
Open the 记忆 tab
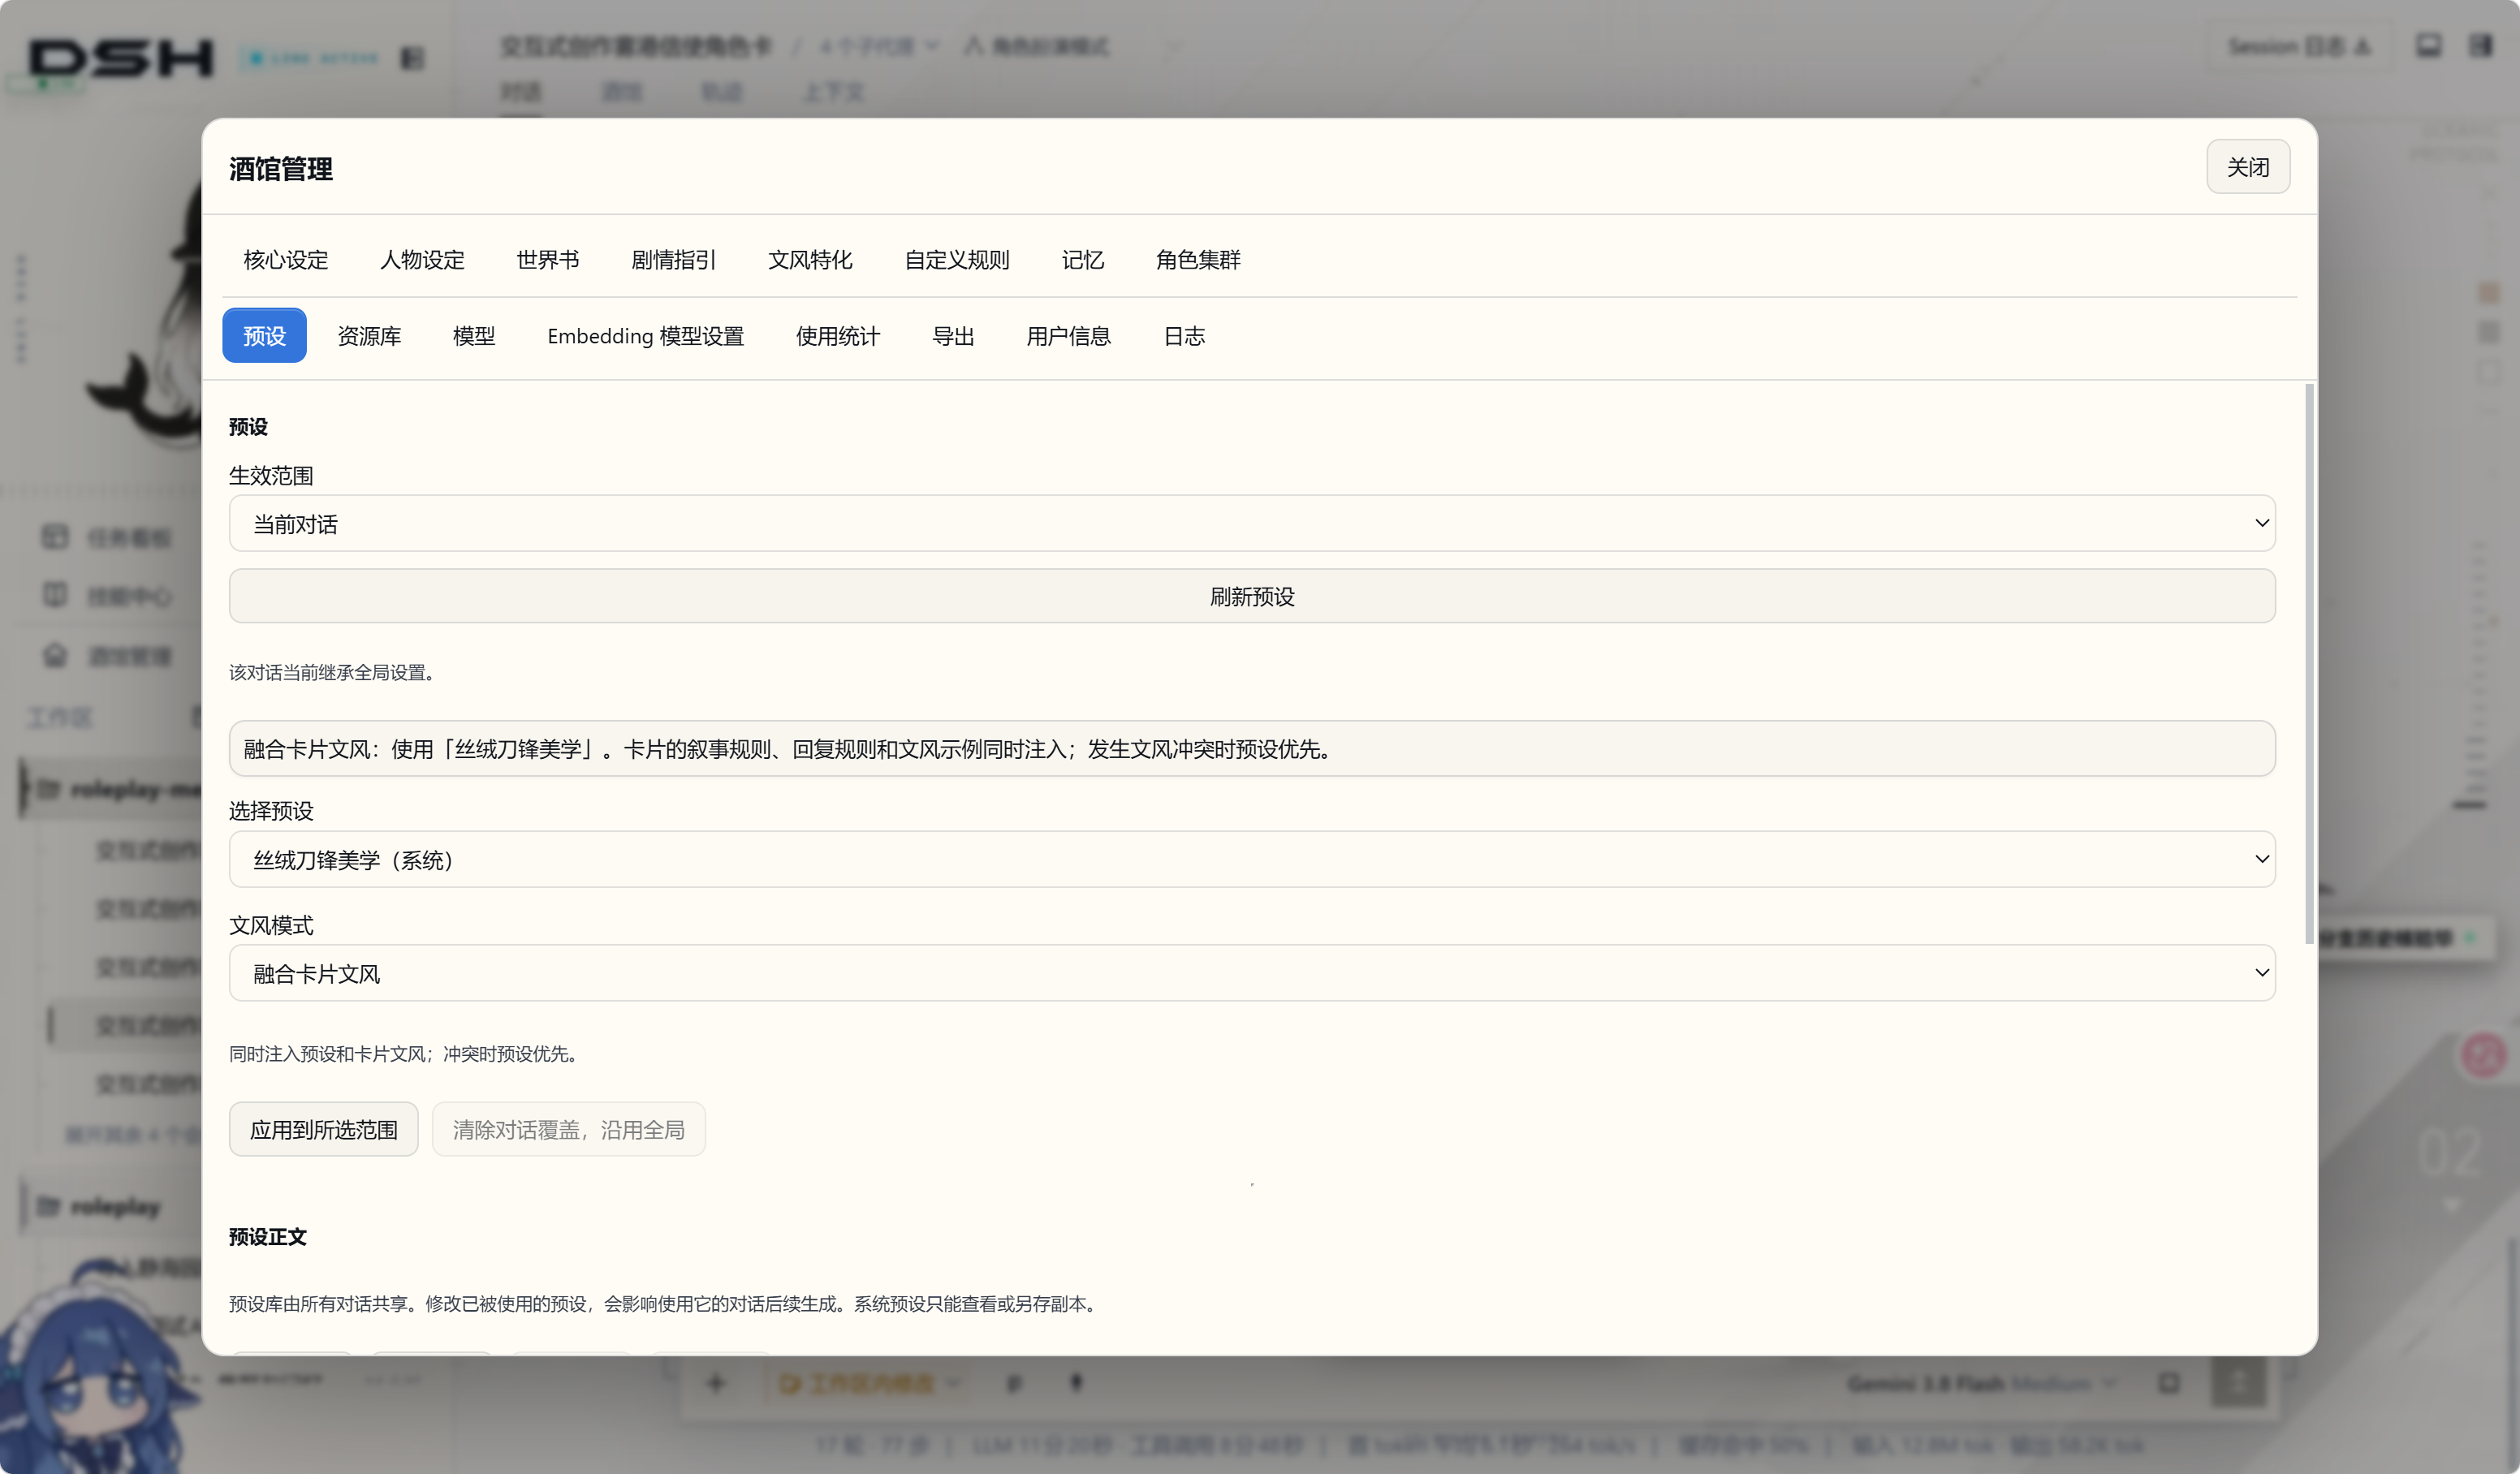pos(1083,260)
